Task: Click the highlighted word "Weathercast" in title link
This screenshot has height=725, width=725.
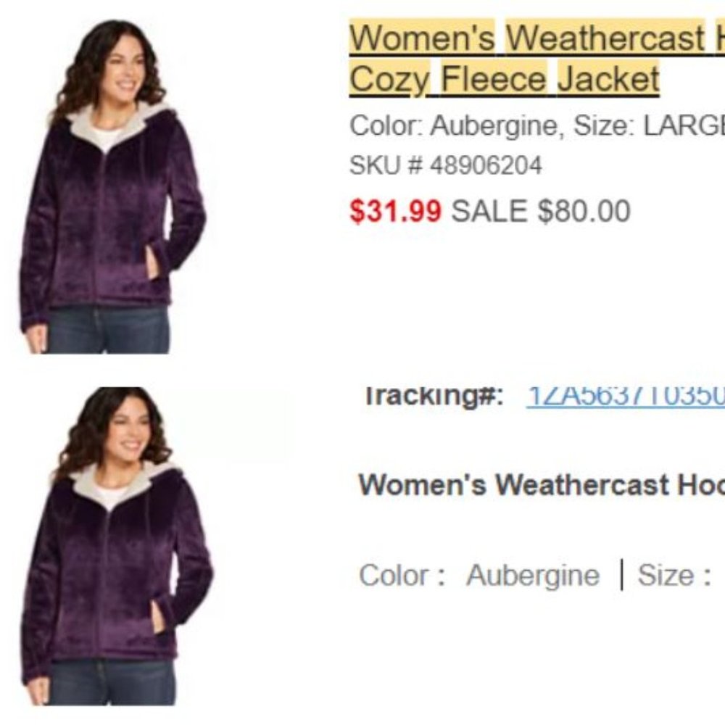Action: (x=605, y=37)
